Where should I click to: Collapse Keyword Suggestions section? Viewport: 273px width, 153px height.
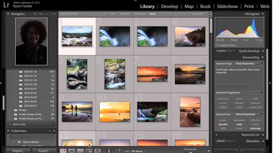[261, 93]
